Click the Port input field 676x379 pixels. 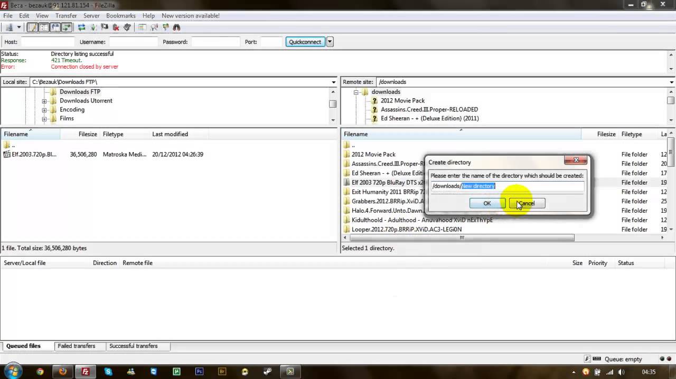point(271,42)
